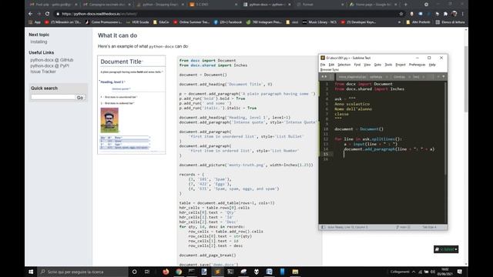This screenshot has width=493, height=277.
Task: Switch to Sublime Text taskbar icon
Action: tap(217, 272)
